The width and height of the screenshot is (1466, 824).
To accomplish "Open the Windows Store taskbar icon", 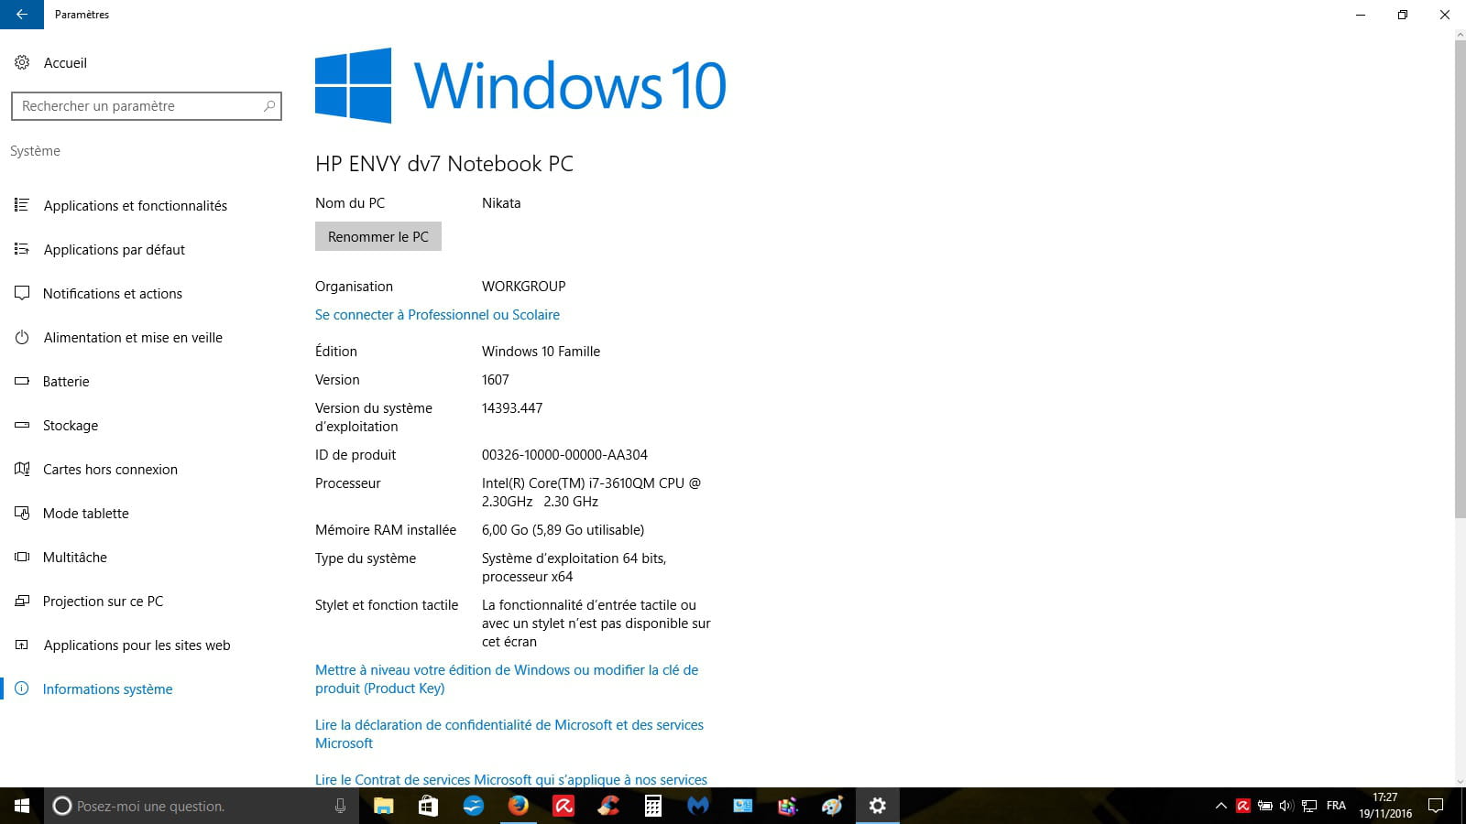I will click(428, 806).
